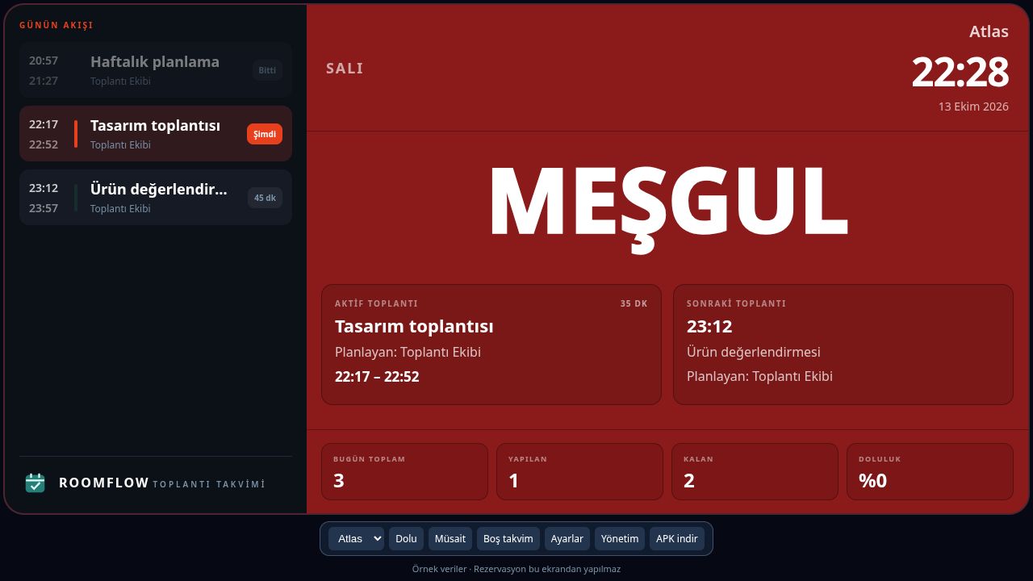Select the Tasarım toplantısı agenda entry
The width and height of the screenshot is (1033, 581).
(156, 134)
